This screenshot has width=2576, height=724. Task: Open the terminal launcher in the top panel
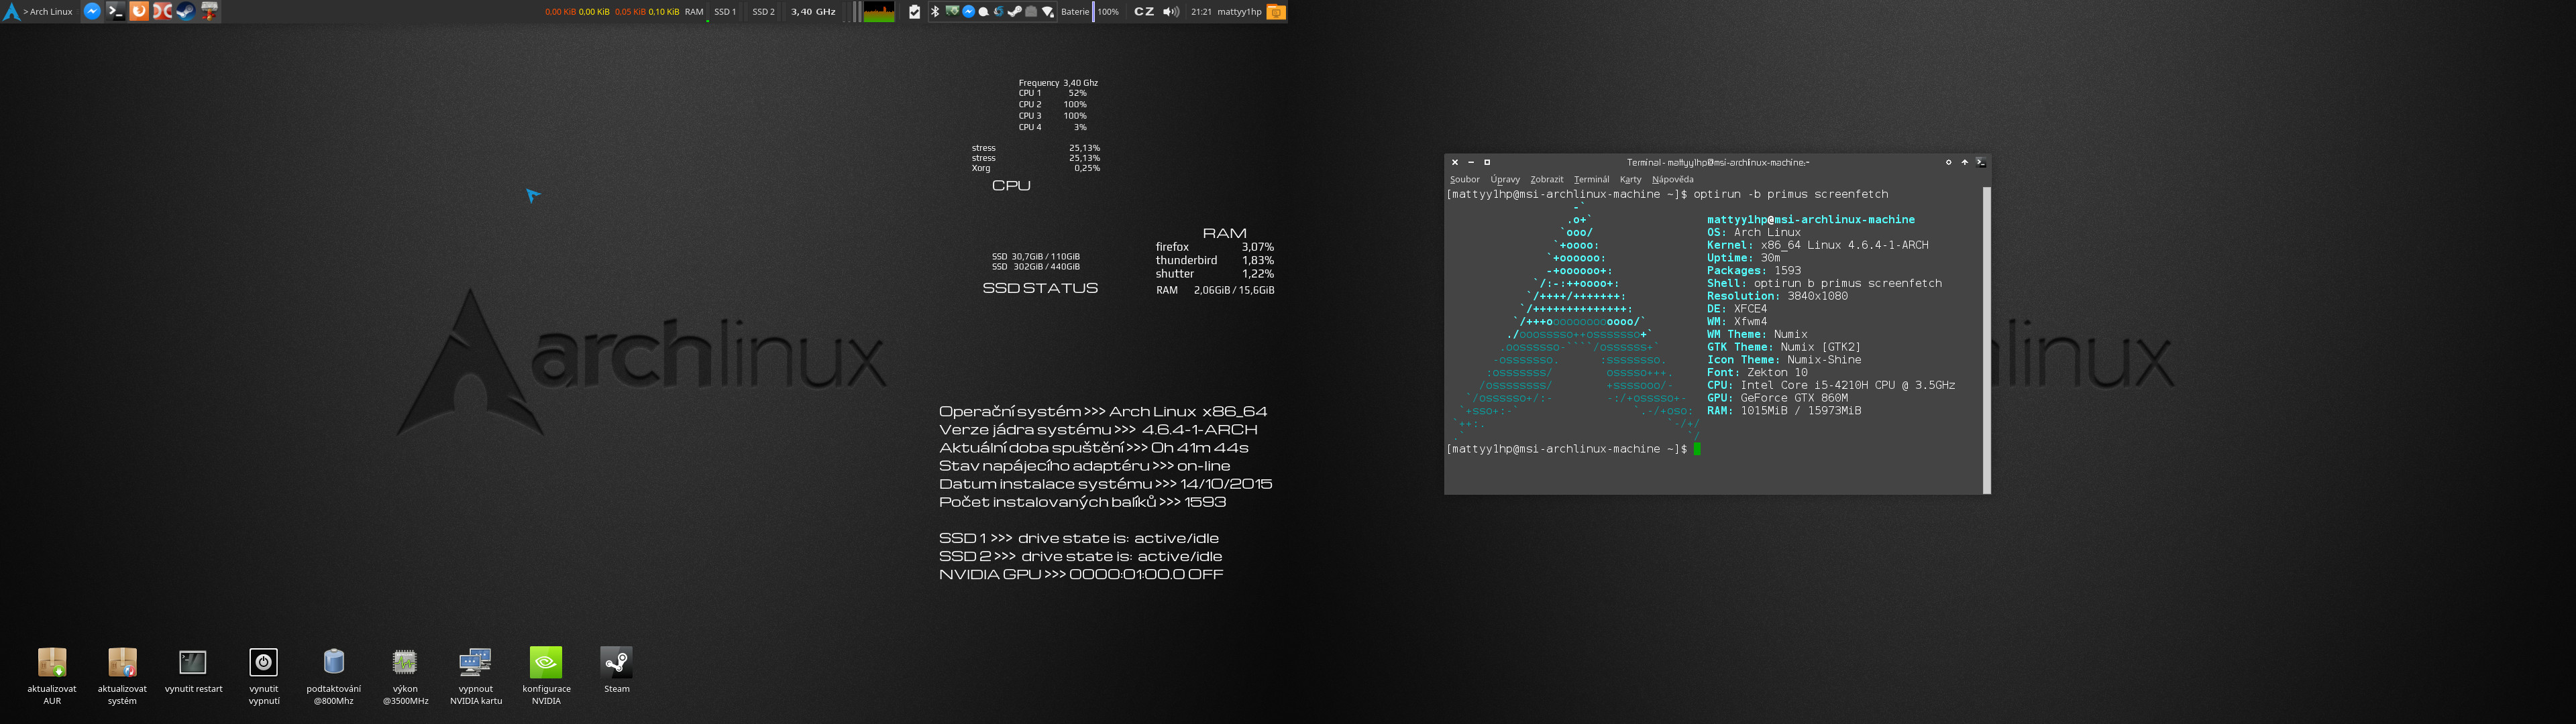[x=115, y=12]
